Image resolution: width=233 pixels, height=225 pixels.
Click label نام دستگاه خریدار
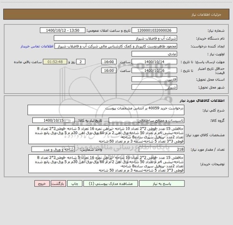[x=210, y=38]
